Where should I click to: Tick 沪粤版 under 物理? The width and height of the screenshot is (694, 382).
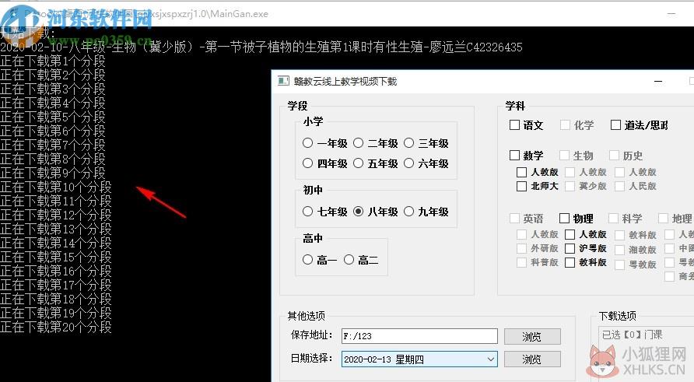pos(570,249)
